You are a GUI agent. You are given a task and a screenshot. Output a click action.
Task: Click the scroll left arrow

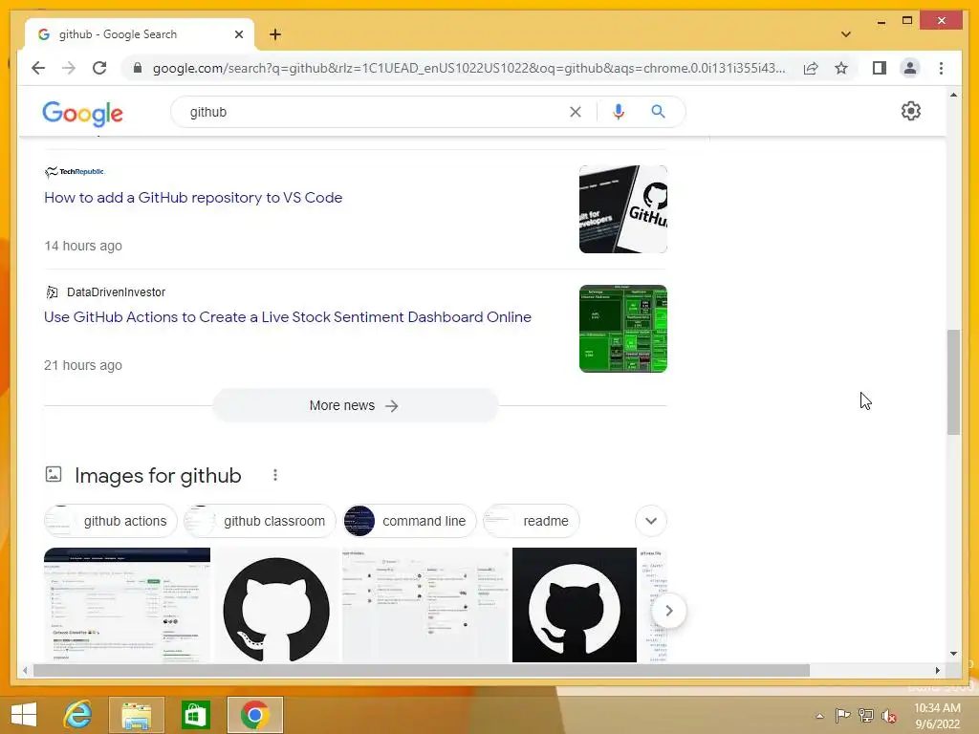25,670
